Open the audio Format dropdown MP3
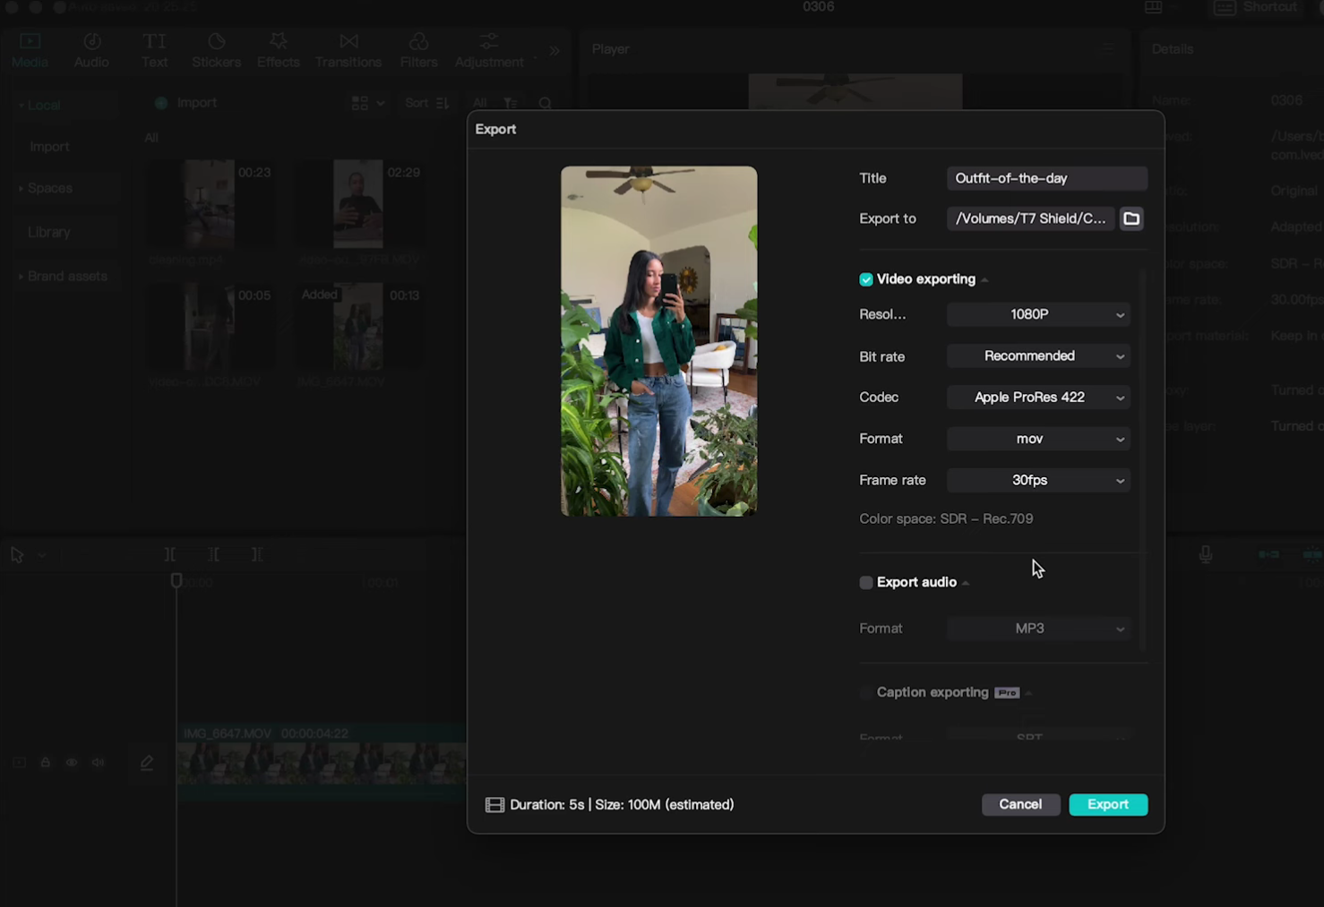The width and height of the screenshot is (1324, 907). [x=1038, y=629]
